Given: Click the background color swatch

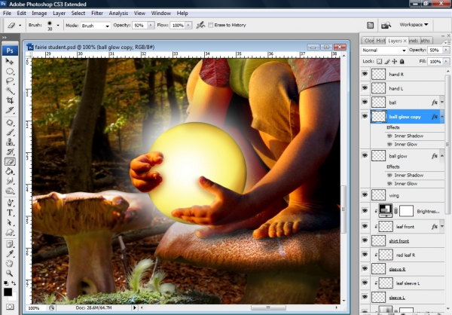Looking at the screenshot, I should pyautogui.click(x=14, y=297).
